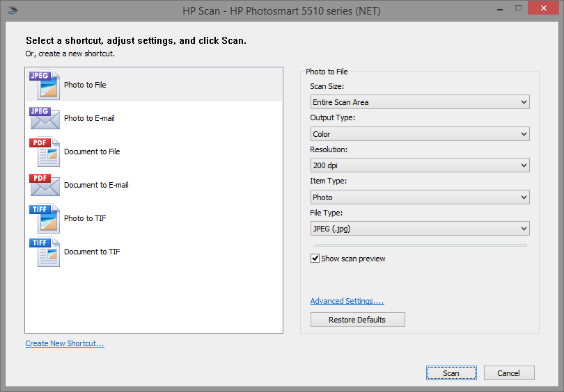Image resolution: width=564 pixels, height=392 pixels.
Task: Close the HP Scan window
Action: click(544, 8)
